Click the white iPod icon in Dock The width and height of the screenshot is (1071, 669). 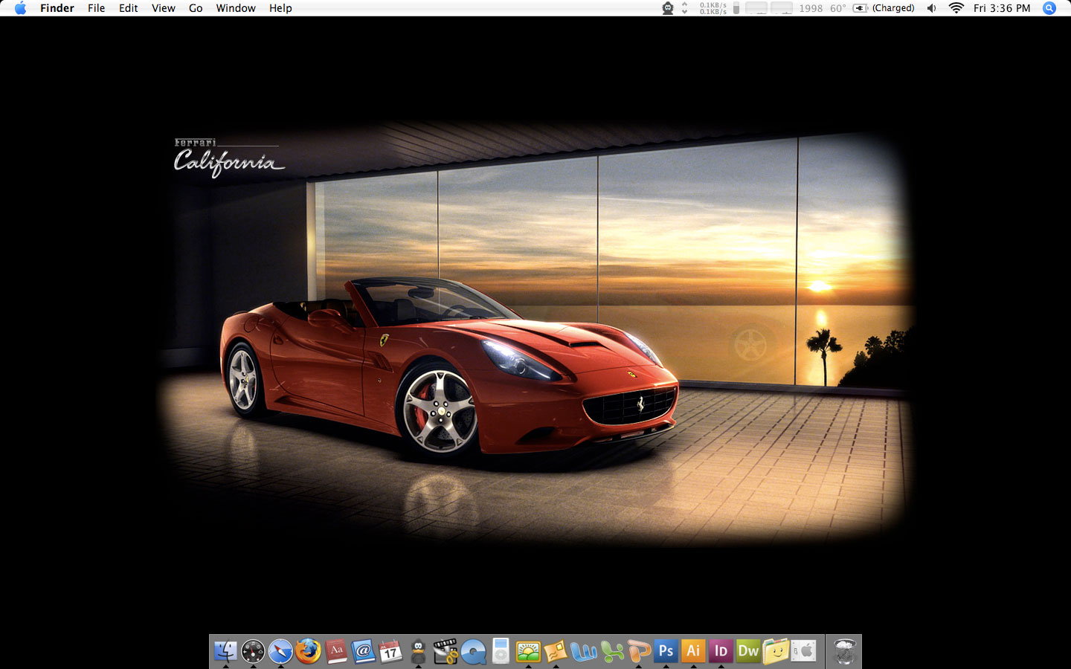[x=501, y=651]
